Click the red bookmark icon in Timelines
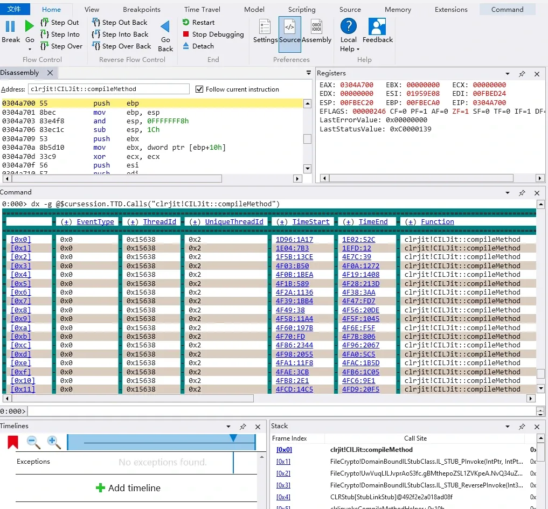The image size is (548, 509). (x=13, y=442)
